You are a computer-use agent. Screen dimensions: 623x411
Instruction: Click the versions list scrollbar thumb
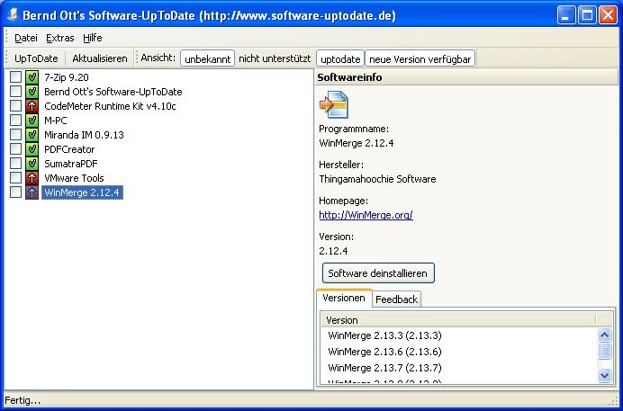(604, 351)
